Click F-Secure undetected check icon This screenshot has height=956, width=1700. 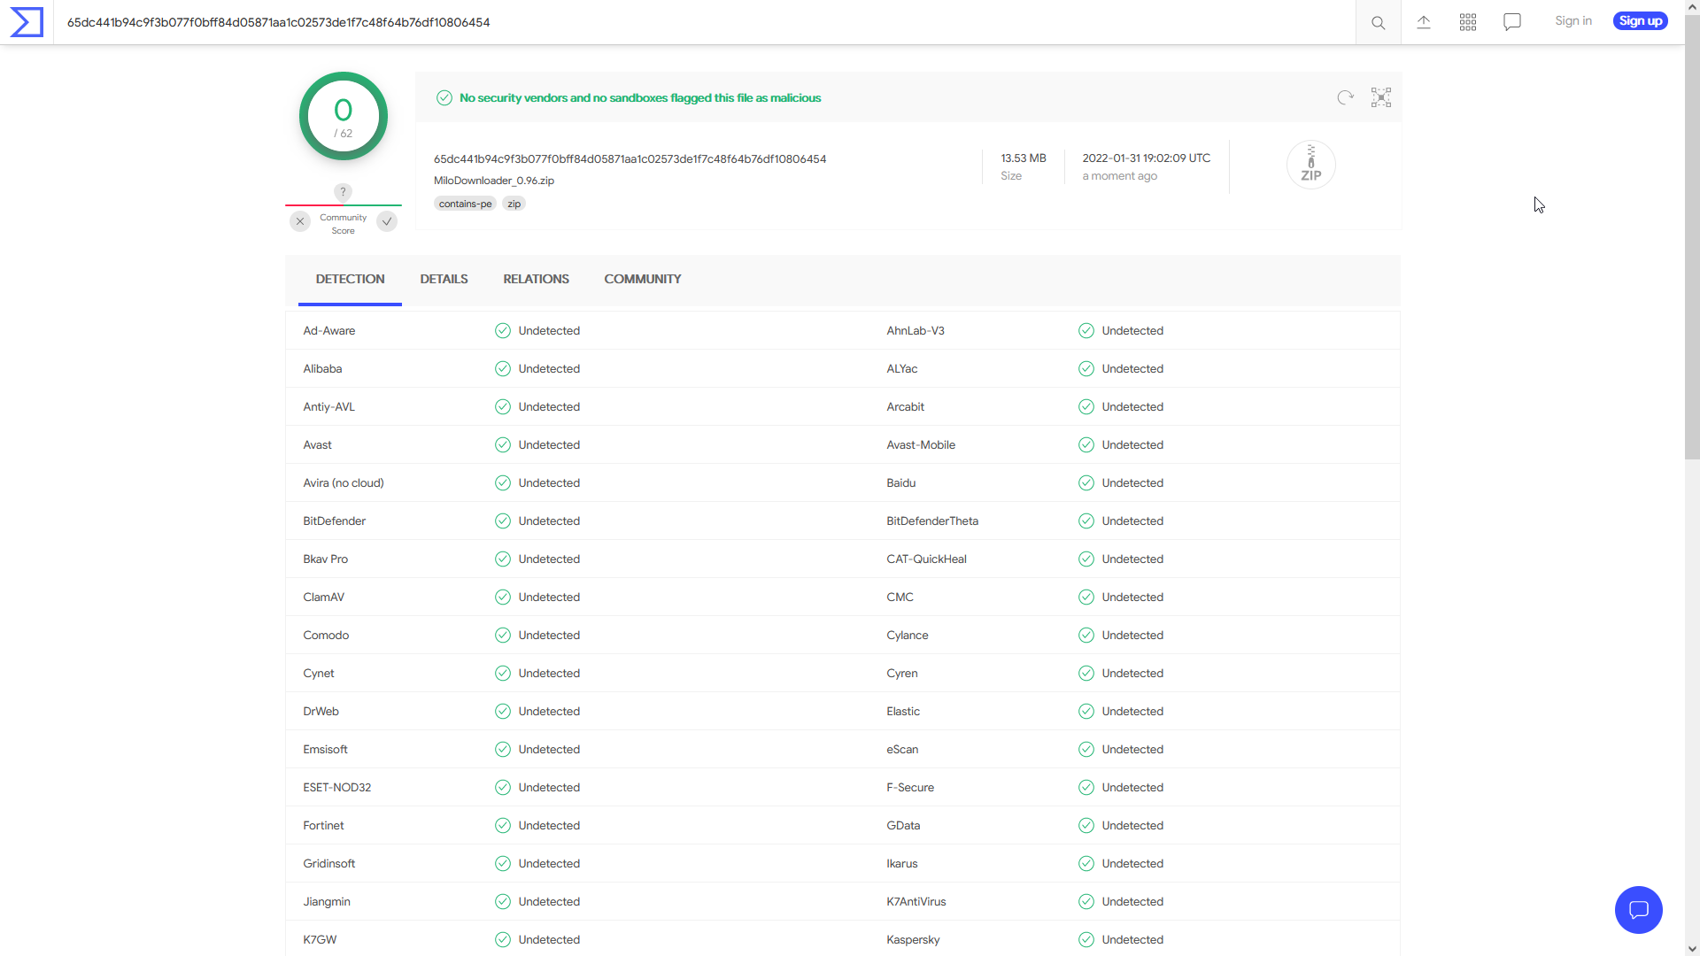tap(1086, 788)
